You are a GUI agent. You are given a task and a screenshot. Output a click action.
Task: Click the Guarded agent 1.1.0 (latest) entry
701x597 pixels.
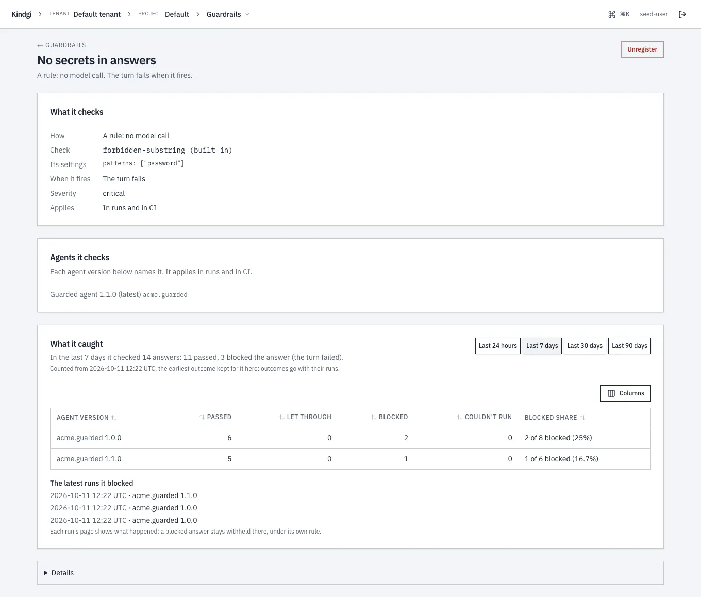point(95,294)
